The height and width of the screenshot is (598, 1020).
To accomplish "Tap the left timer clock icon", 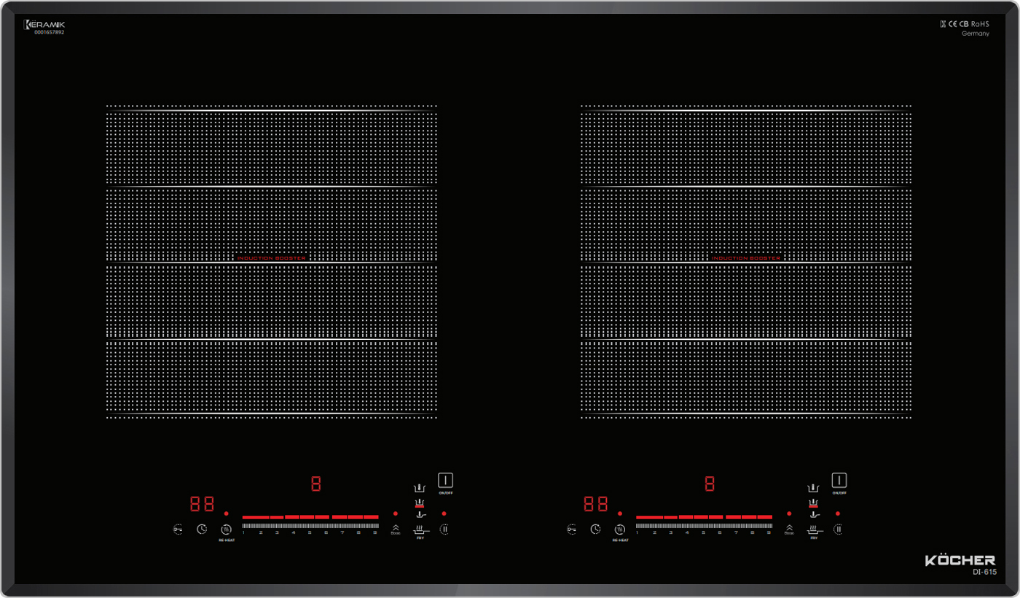I will (202, 529).
